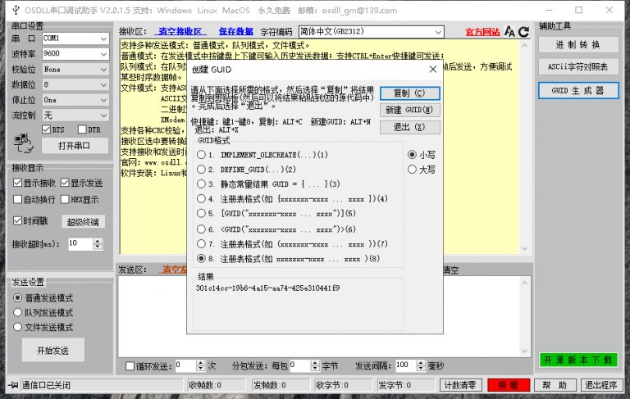Viewport: 630px width, 399px height.
Task: Click 新建 GUID(N) button
Action: coord(410,110)
